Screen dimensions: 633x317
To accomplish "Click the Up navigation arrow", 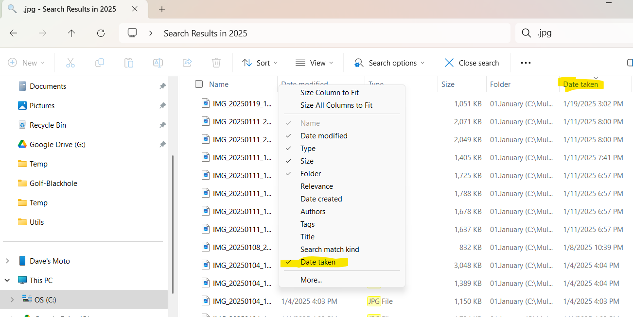I will click(x=71, y=33).
